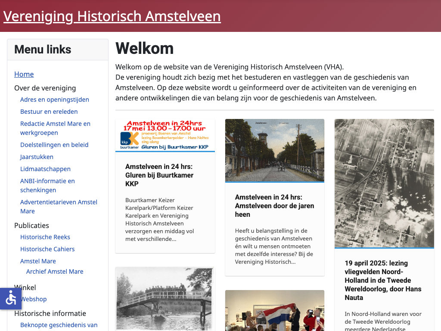441x331 pixels.
Task: Open the Jaarstukken page
Action: 37,157
